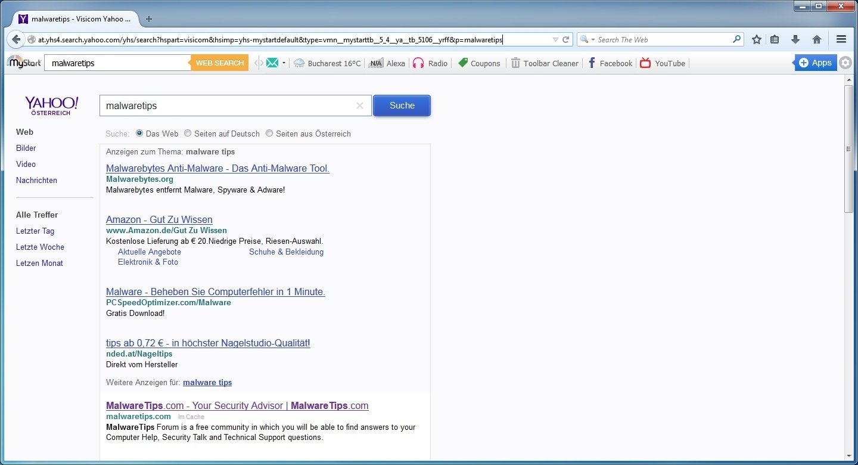This screenshot has height=465, width=858.
Task: Switch to Video results
Action: pyautogui.click(x=26, y=164)
